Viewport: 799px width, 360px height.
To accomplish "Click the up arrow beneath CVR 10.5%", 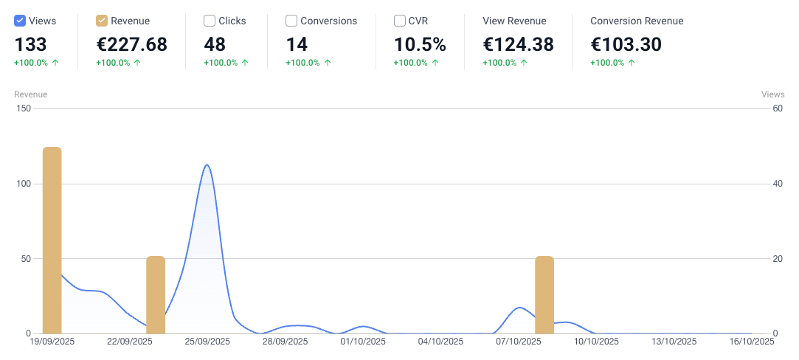I will coord(435,63).
